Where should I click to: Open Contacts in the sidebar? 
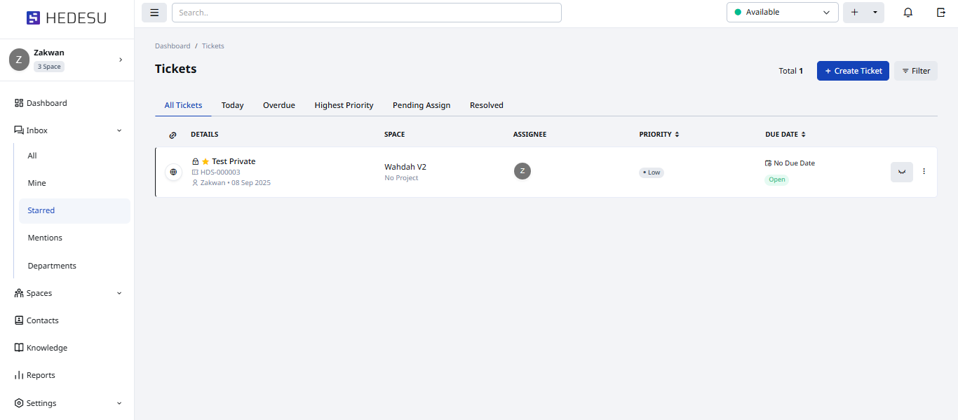pyautogui.click(x=42, y=320)
